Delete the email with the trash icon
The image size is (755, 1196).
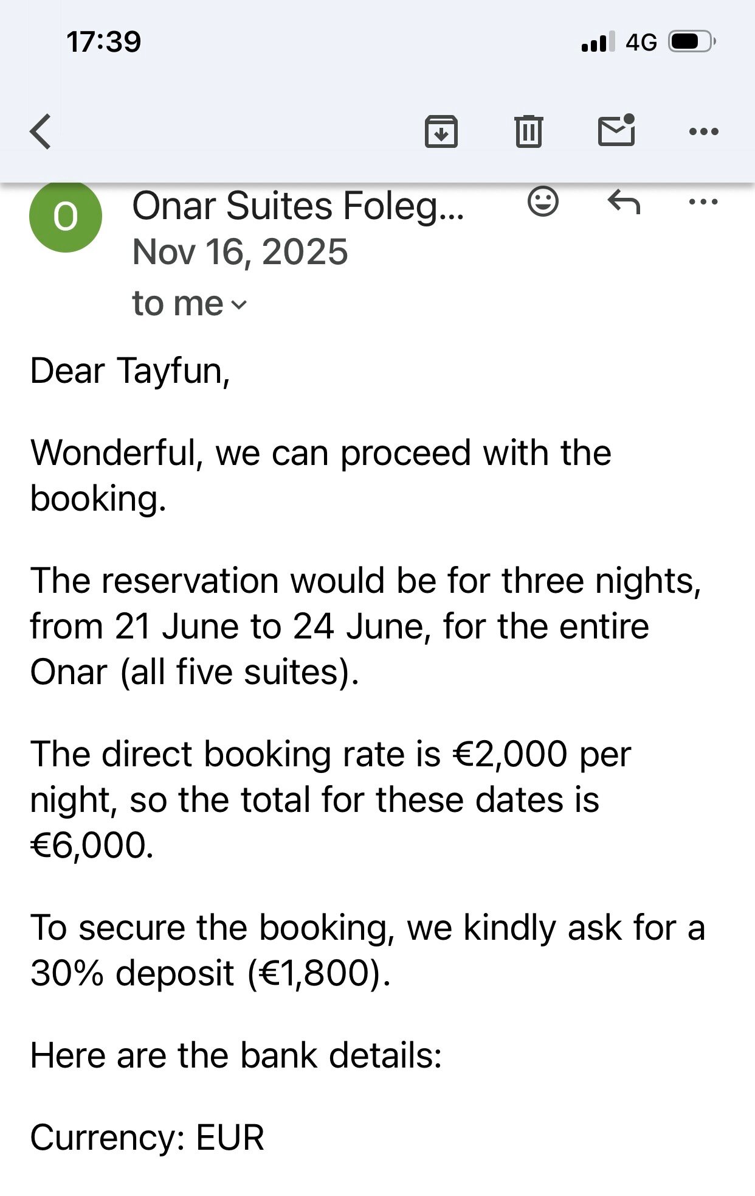click(528, 131)
